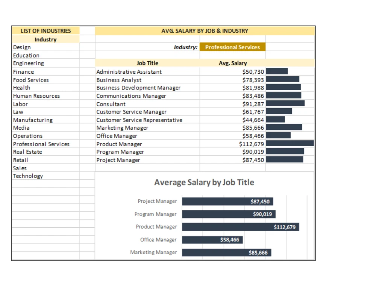Open the Industry selector showing Professional Services

[232, 47]
